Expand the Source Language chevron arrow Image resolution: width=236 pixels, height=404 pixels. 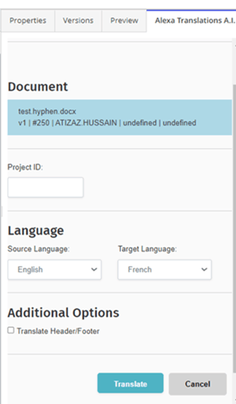coord(94,269)
